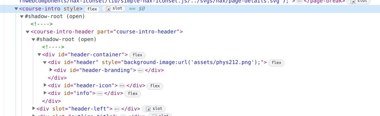The width and height of the screenshot is (380, 116).
Task: Select closing </div> after header-branding
Action: pos(57,78)
